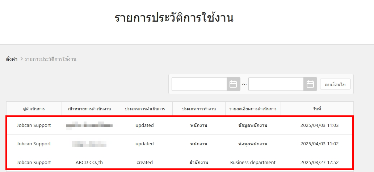Click the รายละเอียดการดำเนินการ column header
Image resolution: width=374 pixels, height=172 pixels.
click(253, 109)
